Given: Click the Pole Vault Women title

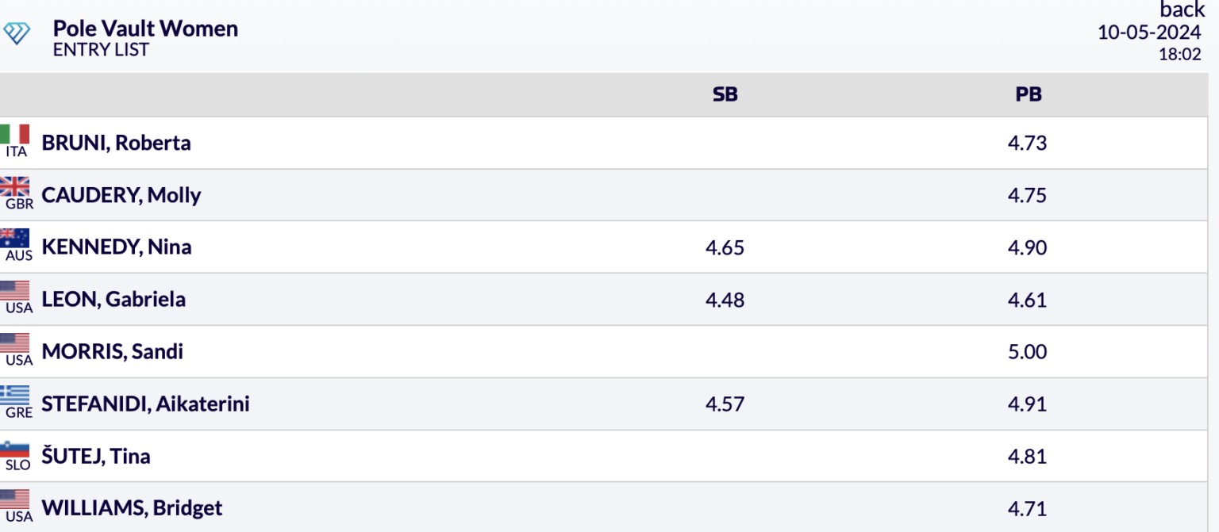Looking at the screenshot, I should click(145, 29).
